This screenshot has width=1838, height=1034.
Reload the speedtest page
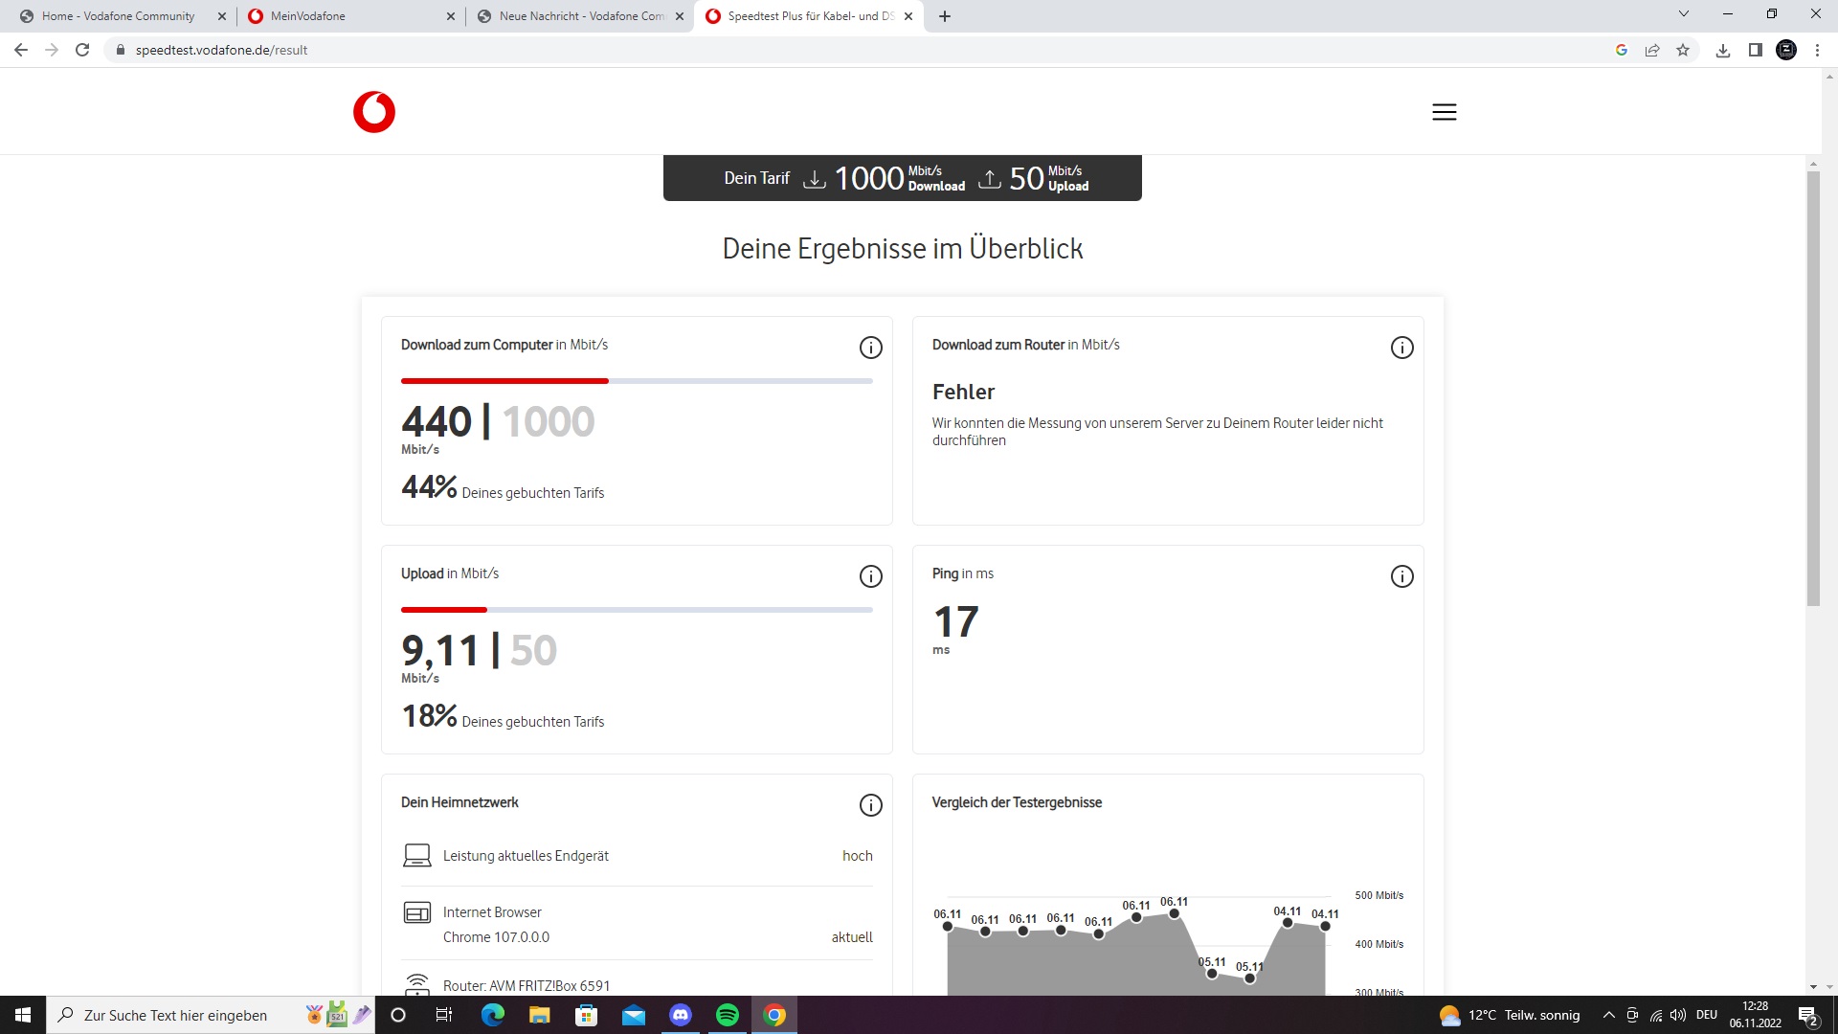tap(82, 50)
